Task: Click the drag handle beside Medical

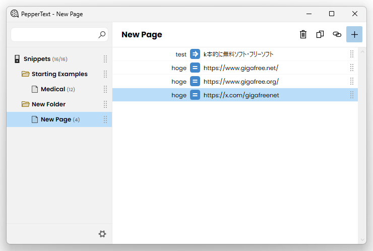Action: pos(105,89)
